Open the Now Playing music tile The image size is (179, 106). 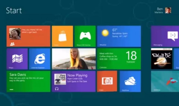[x=74, y=81]
